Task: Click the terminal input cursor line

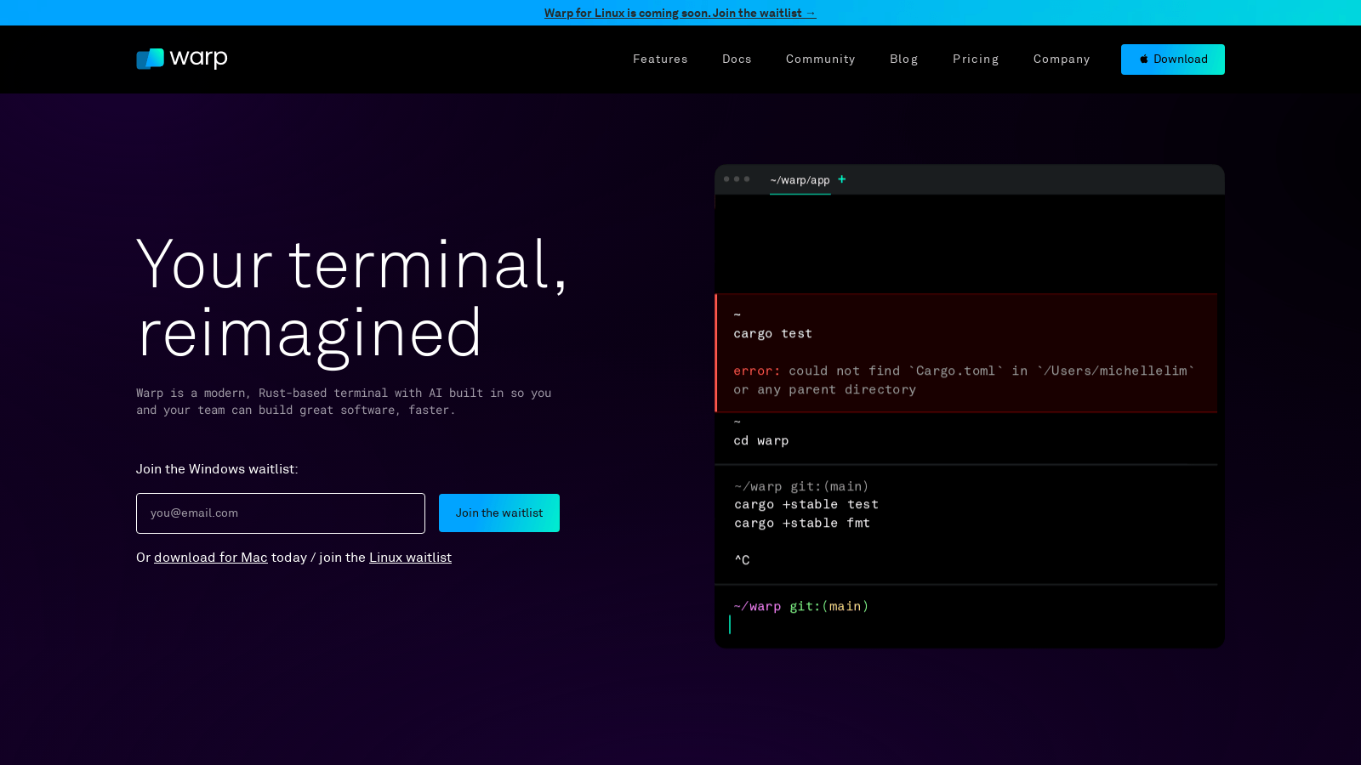Action: [x=730, y=625]
